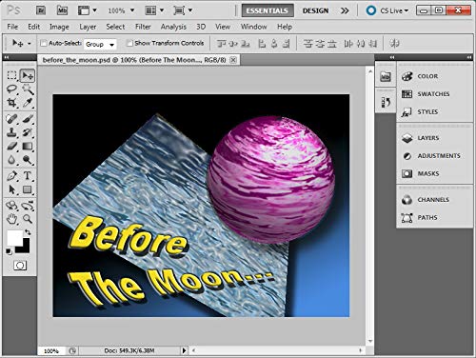The image size is (476, 358).
Task: Select the Move tool in toolbox
Action: [x=28, y=75]
